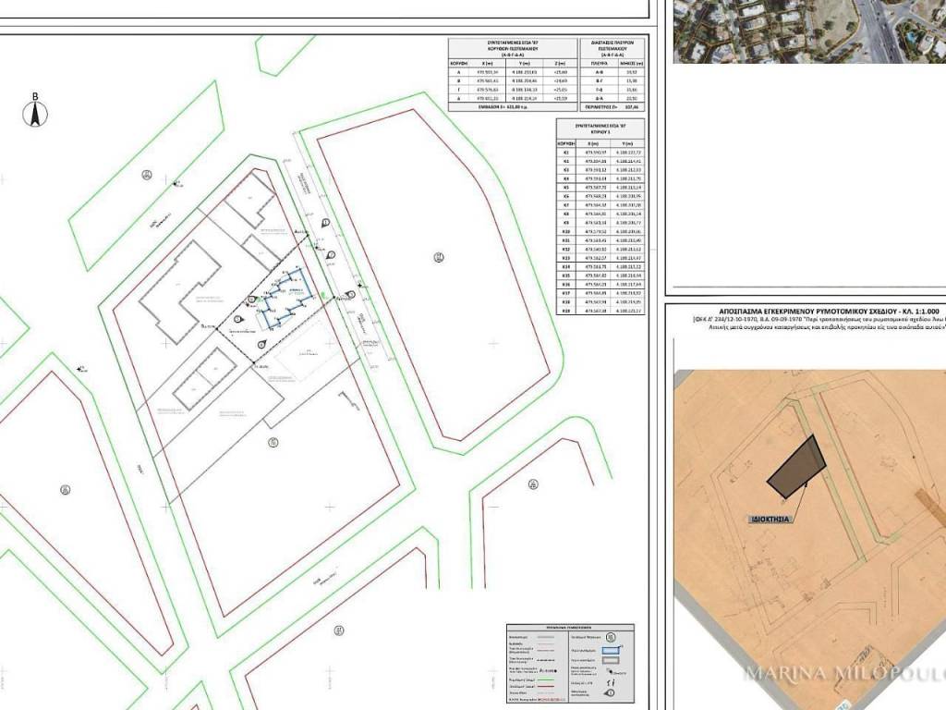This screenshot has width=946, height=710.
Task: Click photo viewpoint marker 2 on the plan
Action: (332, 255)
